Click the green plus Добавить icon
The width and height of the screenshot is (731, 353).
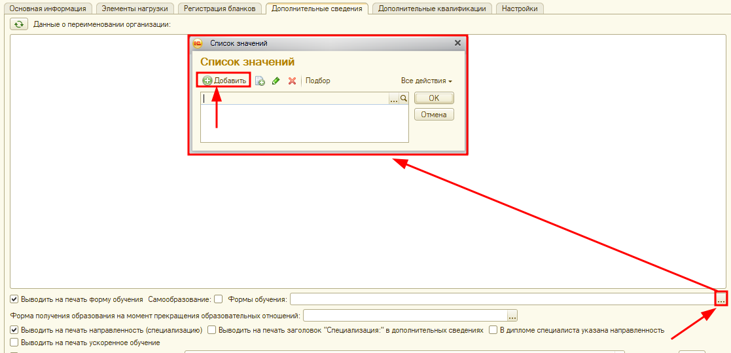(x=207, y=81)
